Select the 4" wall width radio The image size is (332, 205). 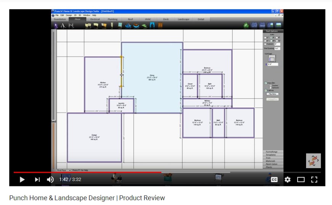coord(272,38)
